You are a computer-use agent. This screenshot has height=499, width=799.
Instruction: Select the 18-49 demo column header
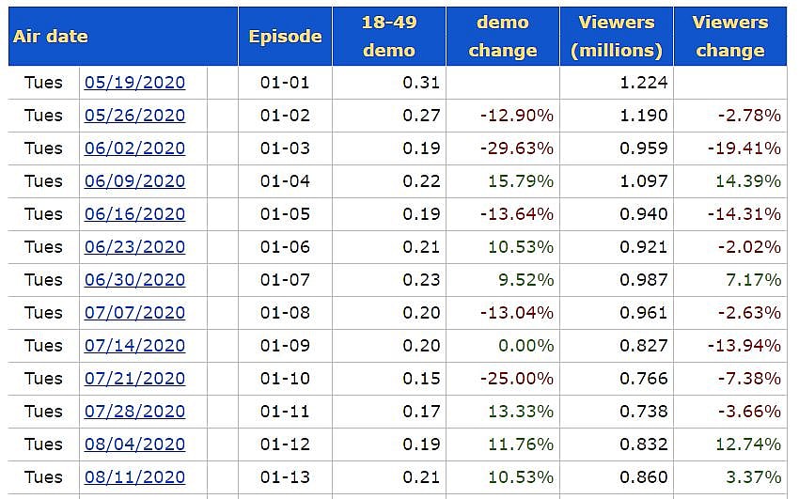pyautogui.click(x=388, y=37)
